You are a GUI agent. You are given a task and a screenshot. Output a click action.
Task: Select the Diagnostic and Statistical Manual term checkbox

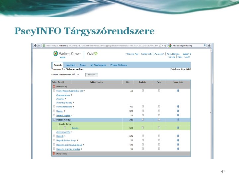[x=54, y=144]
